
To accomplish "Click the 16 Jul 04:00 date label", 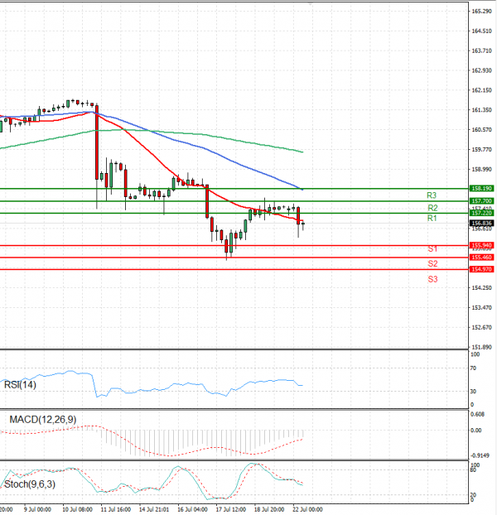I will [x=192, y=509].
